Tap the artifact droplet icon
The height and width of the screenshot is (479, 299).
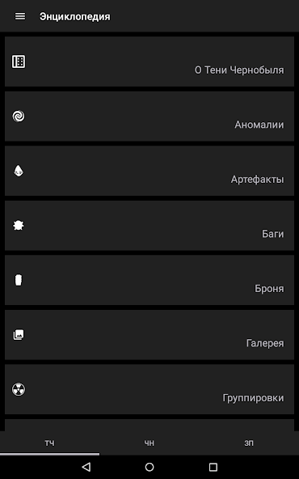coord(19,171)
